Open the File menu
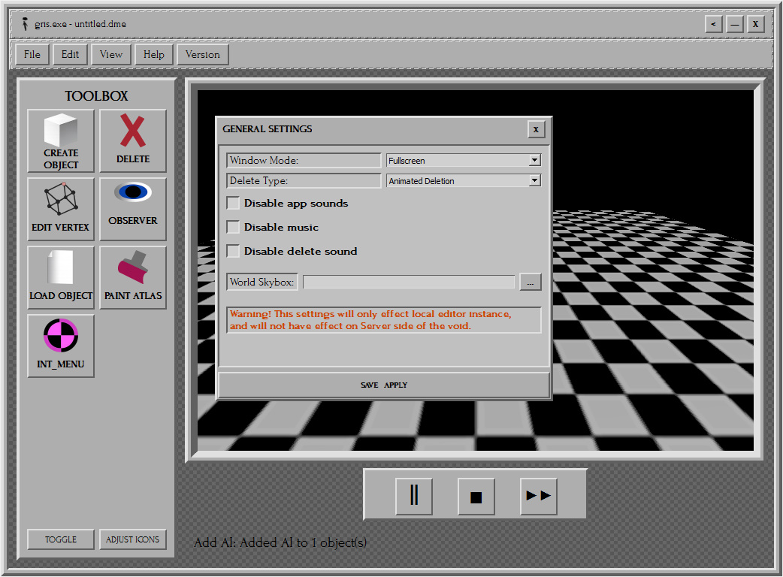 [x=32, y=54]
